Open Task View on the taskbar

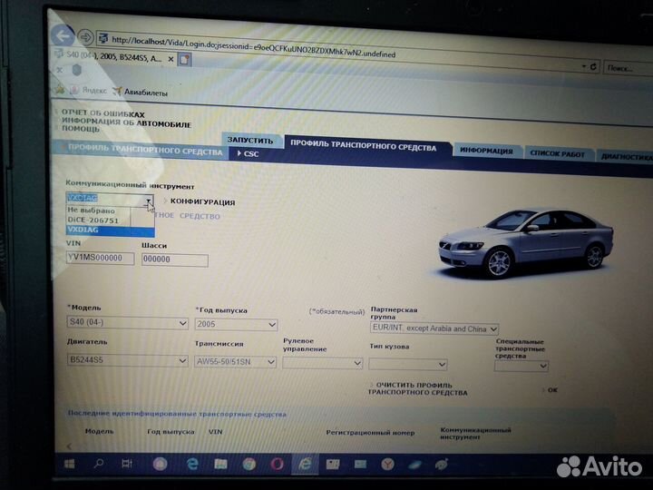tap(127, 464)
